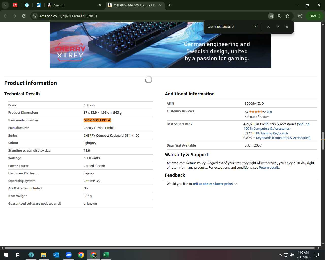
Task: Switch to the Amazon tab
Action: coord(74,5)
